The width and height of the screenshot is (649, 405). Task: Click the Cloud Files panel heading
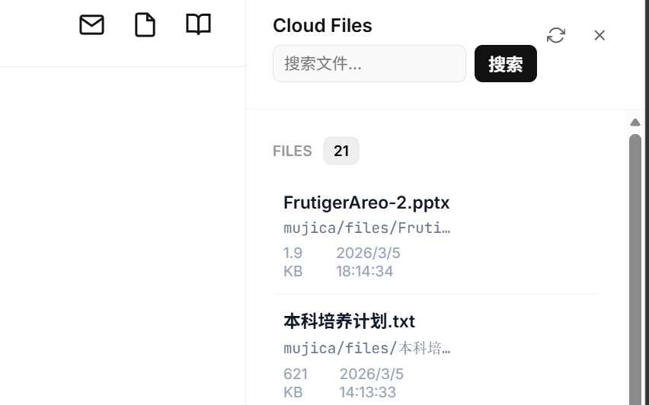tap(322, 26)
